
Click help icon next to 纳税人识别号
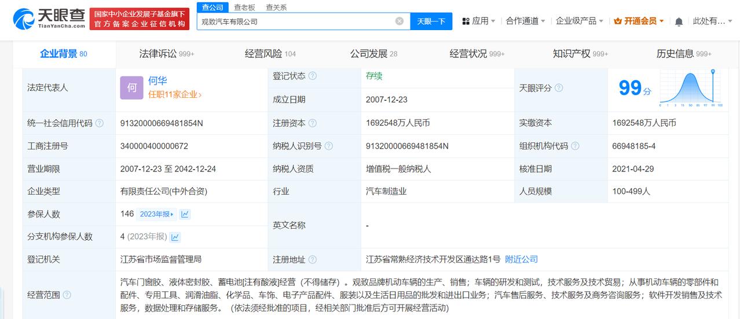tap(329, 146)
